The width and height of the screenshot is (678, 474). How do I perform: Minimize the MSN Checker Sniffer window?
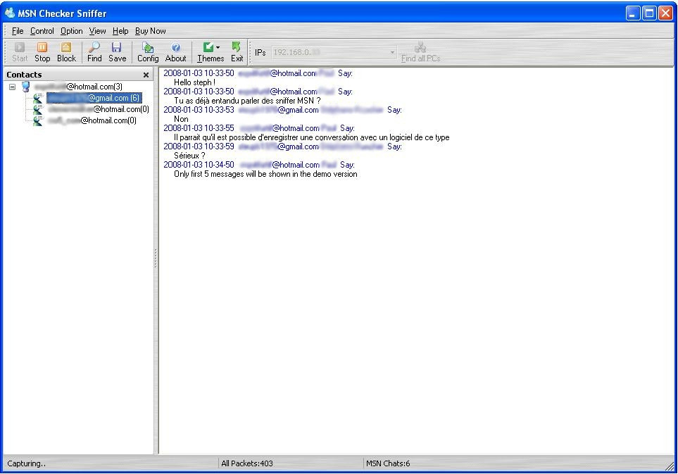click(x=633, y=13)
